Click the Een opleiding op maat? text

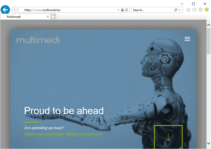(x=44, y=128)
